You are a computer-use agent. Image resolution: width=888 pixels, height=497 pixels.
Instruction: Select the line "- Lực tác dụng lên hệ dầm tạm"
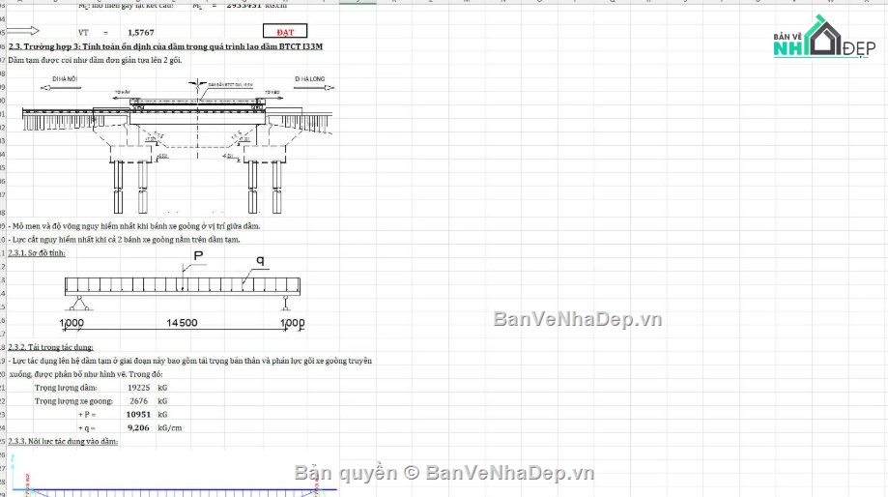coord(190,361)
